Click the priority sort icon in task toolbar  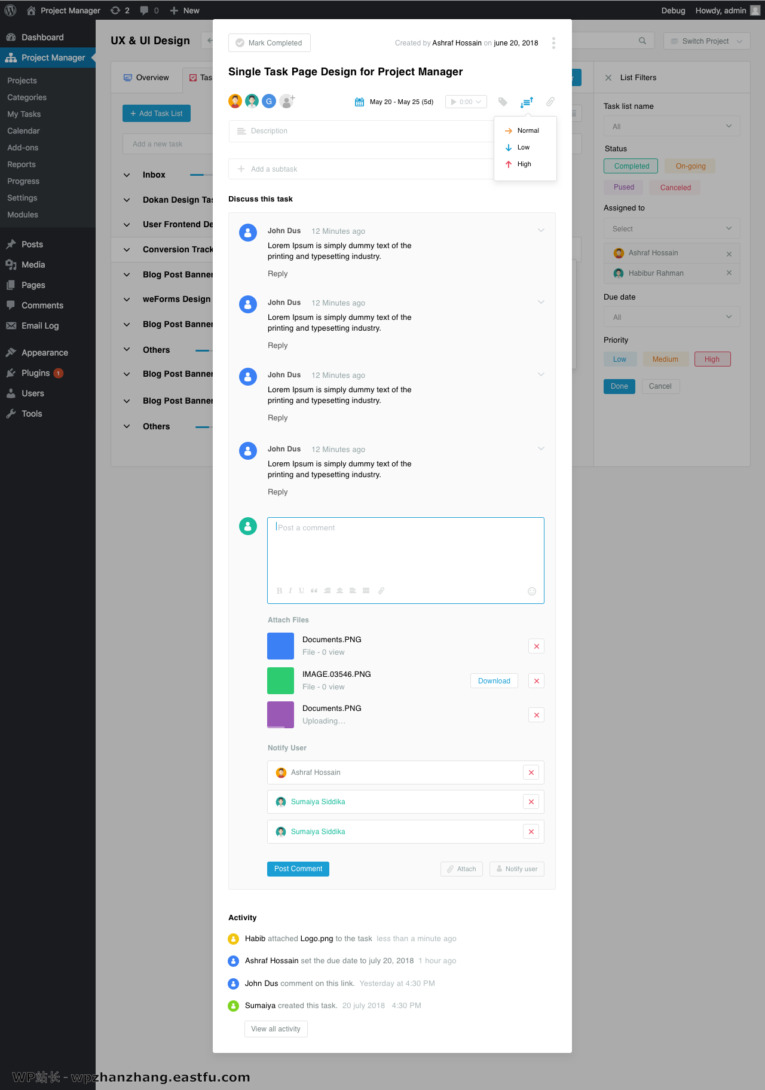pyautogui.click(x=527, y=102)
